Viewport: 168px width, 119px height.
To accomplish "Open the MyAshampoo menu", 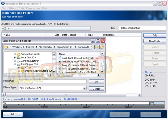I will (x=33, y=8).
